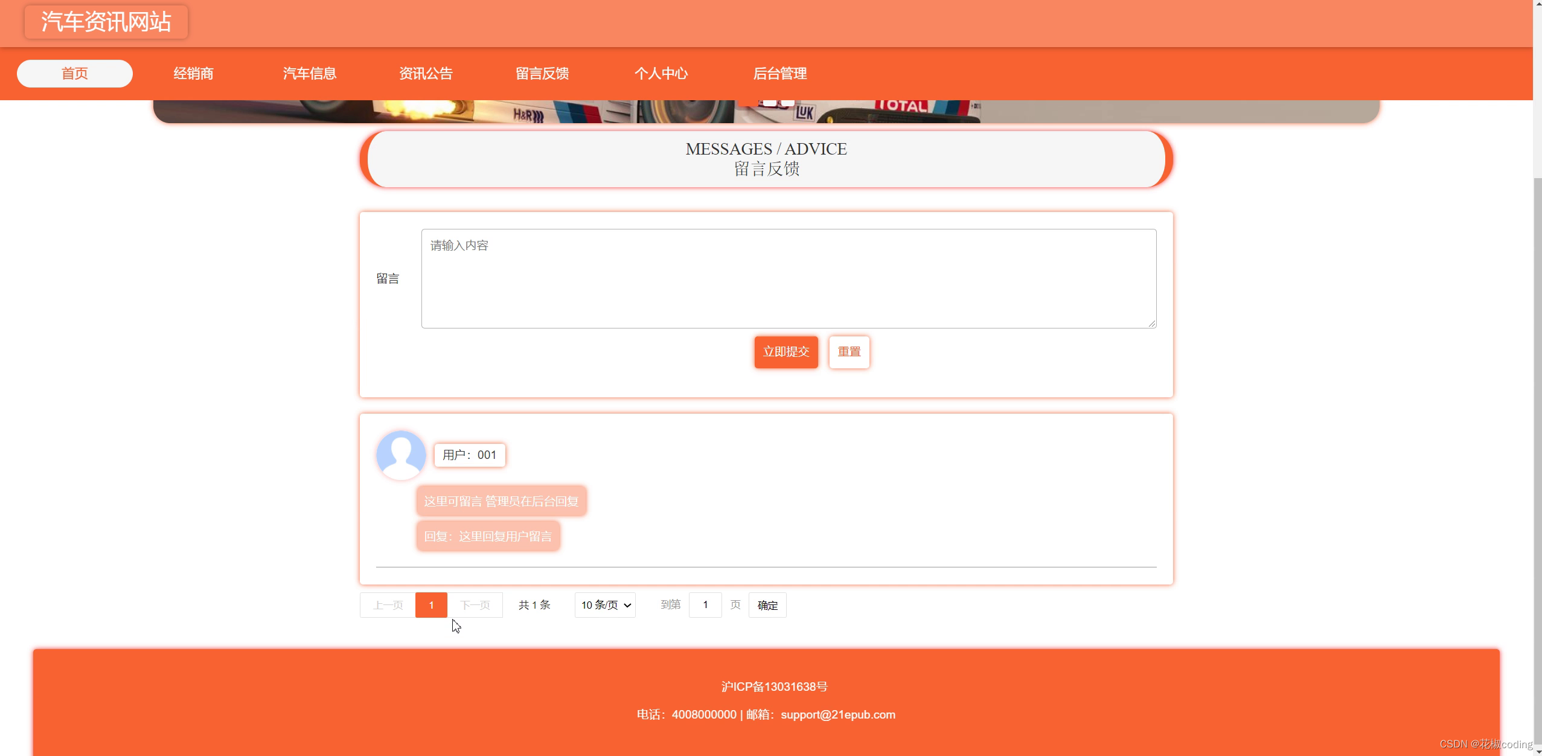Open the 资讯公告 menu item
This screenshot has width=1542, height=756.
tap(426, 74)
